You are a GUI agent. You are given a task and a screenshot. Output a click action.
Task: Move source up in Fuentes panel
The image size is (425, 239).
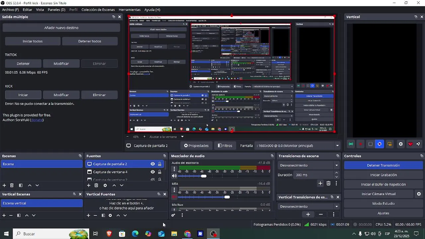pos(114,186)
